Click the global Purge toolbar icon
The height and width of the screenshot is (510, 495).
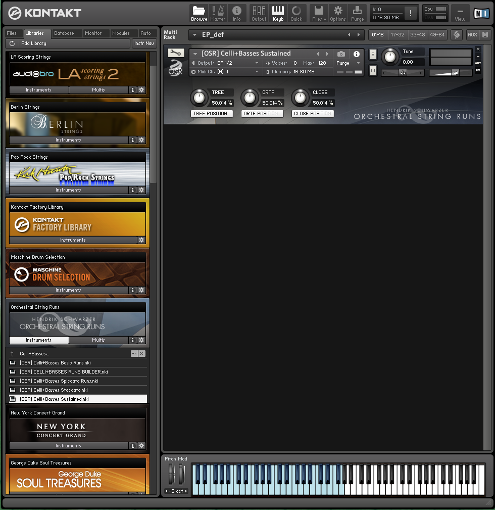tap(357, 13)
